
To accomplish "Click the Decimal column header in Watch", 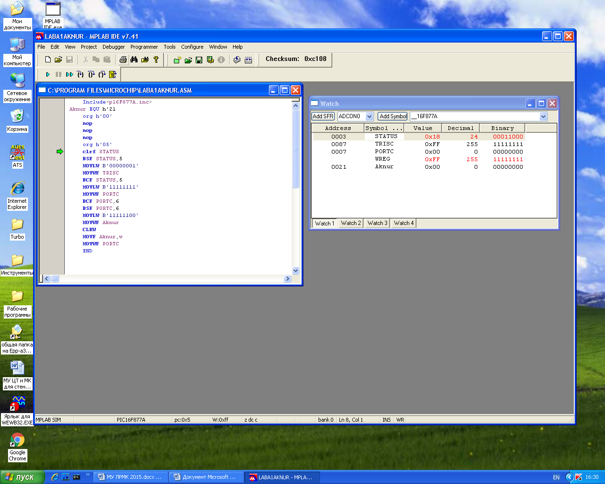I will coord(460,128).
